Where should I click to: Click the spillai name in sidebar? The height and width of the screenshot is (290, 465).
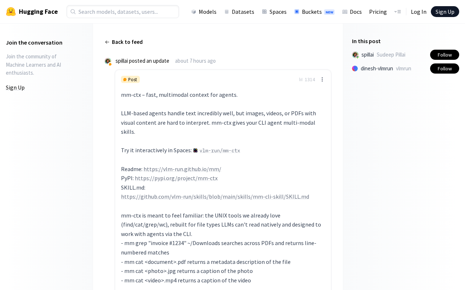(368, 55)
